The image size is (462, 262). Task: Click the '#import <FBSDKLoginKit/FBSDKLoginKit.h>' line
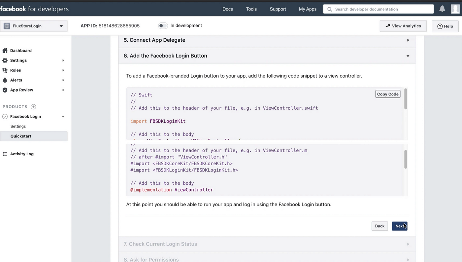[x=184, y=170]
